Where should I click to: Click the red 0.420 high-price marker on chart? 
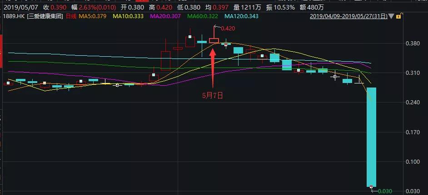pyautogui.click(x=228, y=28)
